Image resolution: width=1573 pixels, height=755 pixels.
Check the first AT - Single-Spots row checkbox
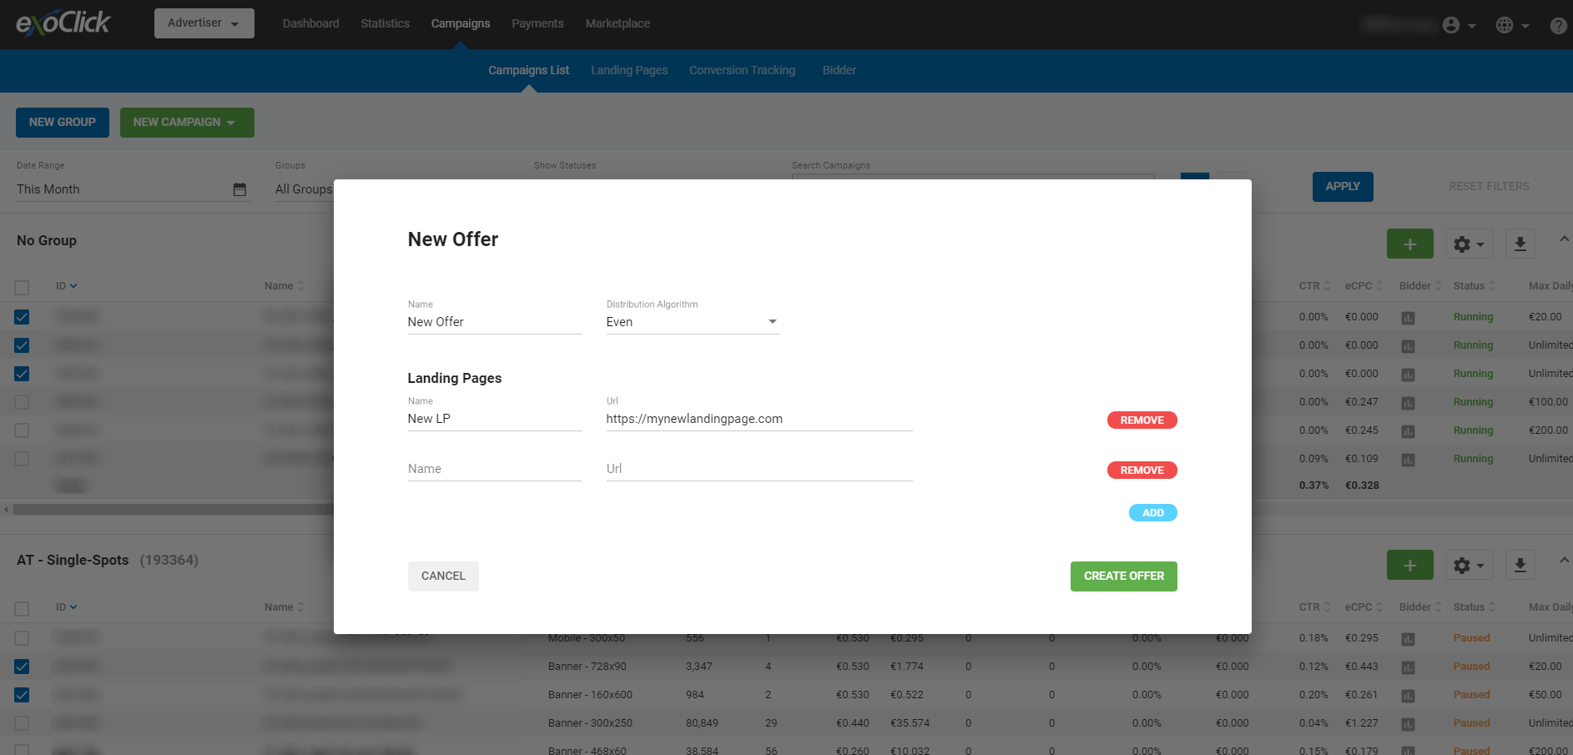coord(22,638)
